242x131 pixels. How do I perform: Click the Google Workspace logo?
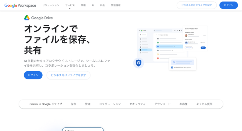point(20,5)
